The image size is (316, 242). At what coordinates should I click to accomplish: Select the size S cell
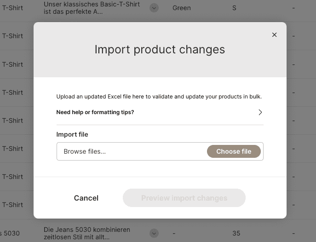(234, 8)
